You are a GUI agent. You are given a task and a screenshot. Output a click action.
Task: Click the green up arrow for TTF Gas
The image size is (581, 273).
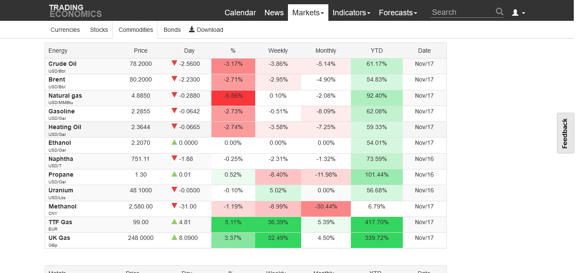174,222
